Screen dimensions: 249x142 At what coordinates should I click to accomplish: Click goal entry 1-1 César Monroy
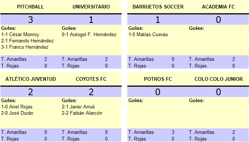point(20,35)
